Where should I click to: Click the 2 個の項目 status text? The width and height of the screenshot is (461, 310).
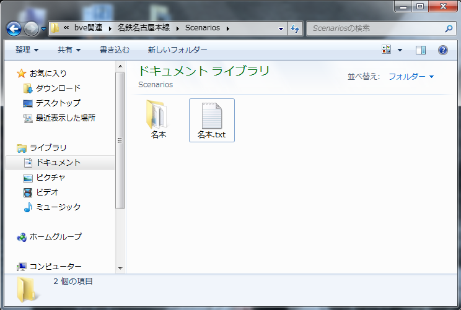pos(73,282)
